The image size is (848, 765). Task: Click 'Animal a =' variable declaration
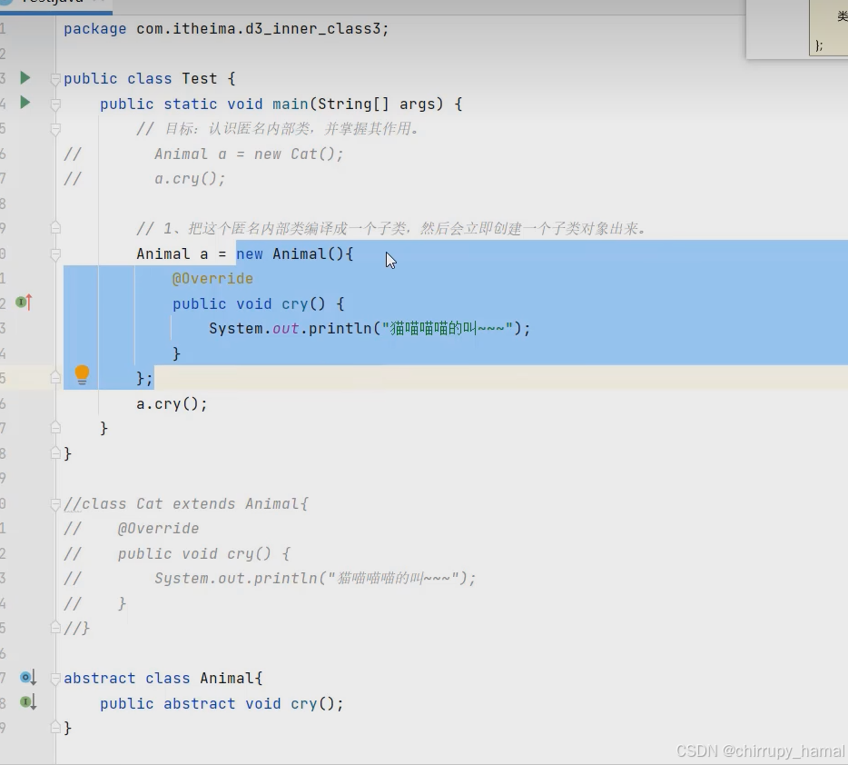[x=182, y=253]
